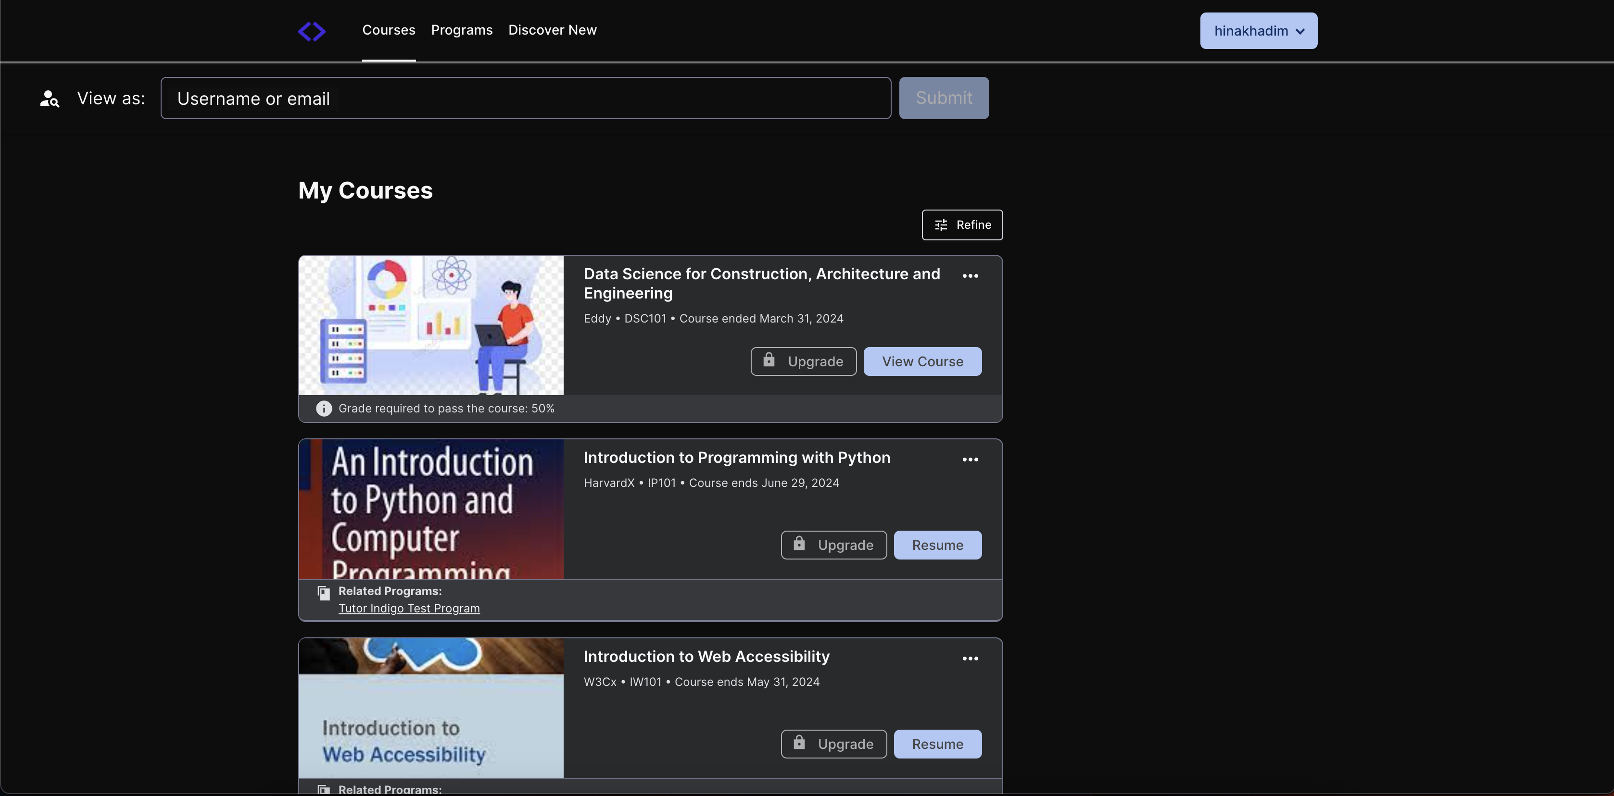Click Resume button for Python course
The image size is (1614, 796).
click(938, 544)
